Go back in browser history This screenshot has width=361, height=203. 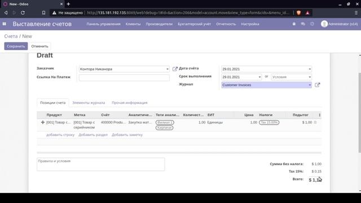click(6, 12)
